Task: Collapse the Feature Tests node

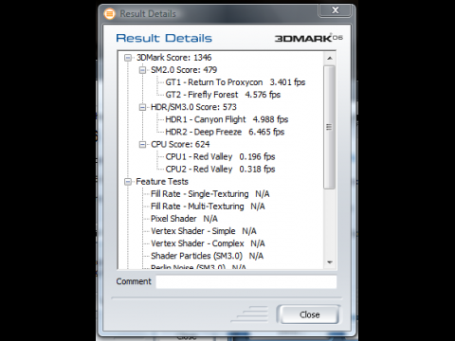Action: click(128, 182)
